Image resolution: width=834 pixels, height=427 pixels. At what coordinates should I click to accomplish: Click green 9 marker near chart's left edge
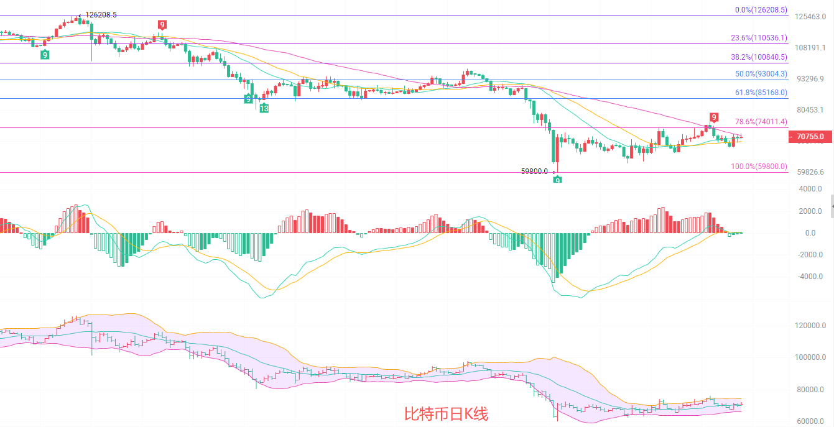(45, 55)
